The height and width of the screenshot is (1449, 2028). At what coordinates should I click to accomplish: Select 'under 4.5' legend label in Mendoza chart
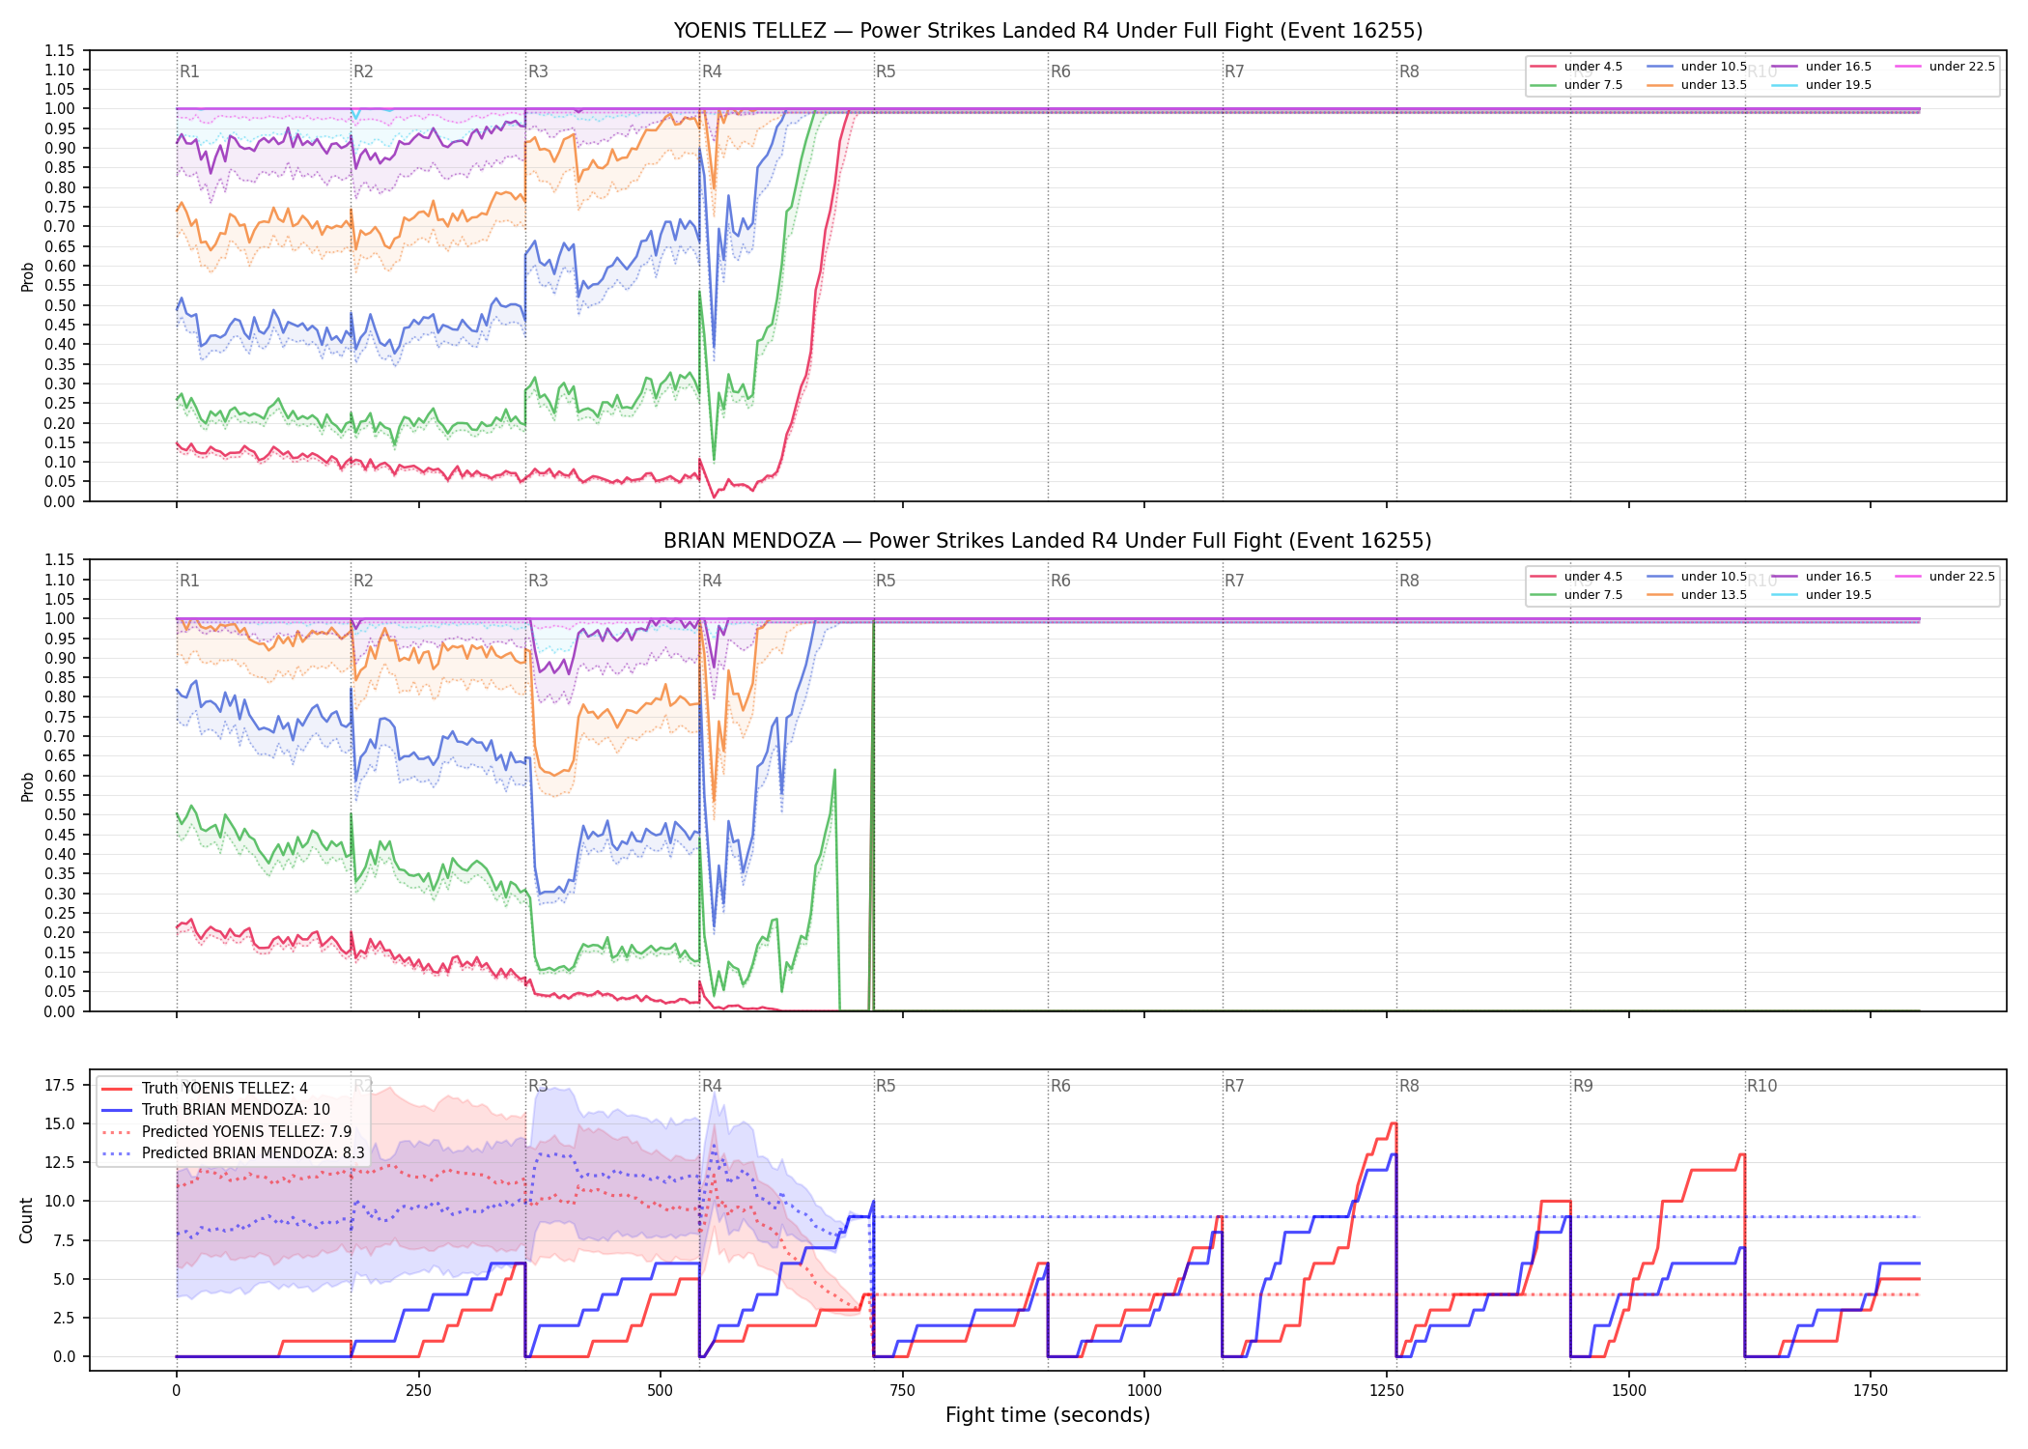tap(1593, 577)
